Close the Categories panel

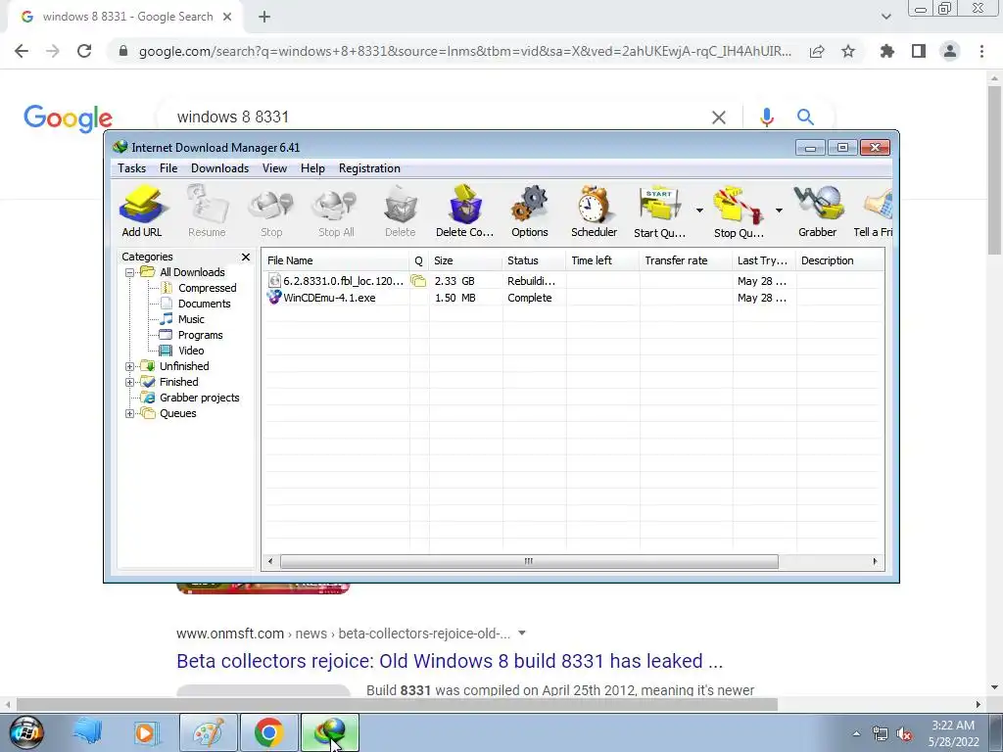245,258
